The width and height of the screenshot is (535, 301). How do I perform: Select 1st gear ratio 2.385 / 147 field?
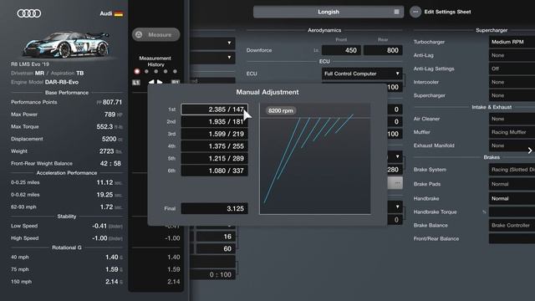click(214, 110)
